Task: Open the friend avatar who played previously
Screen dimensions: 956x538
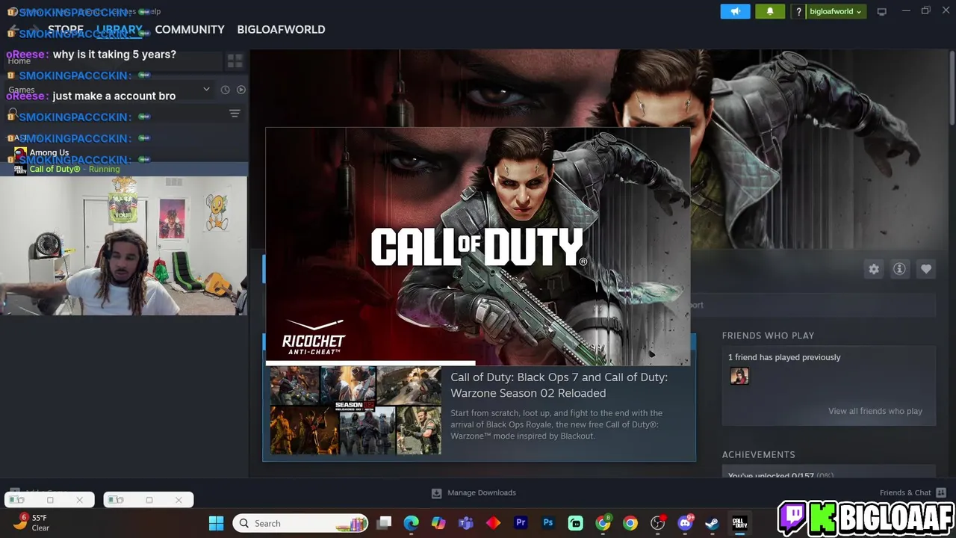Action: (x=739, y=376)
